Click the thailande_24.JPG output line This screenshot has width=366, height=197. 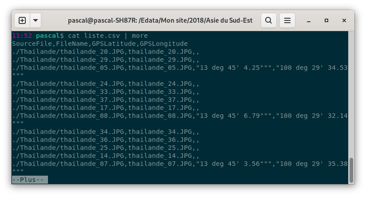tap(106, 84)
